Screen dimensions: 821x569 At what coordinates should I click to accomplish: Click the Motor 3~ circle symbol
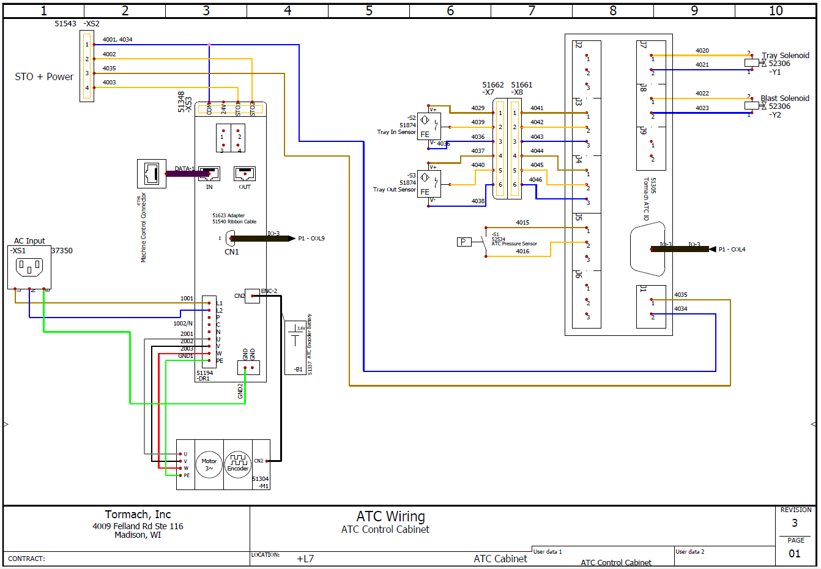[x=209, y=465]
